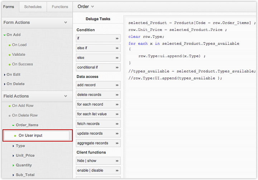Click the arrow icon on the if task
Viewport: 258px width, 180px height.
(x=117, y=38)
